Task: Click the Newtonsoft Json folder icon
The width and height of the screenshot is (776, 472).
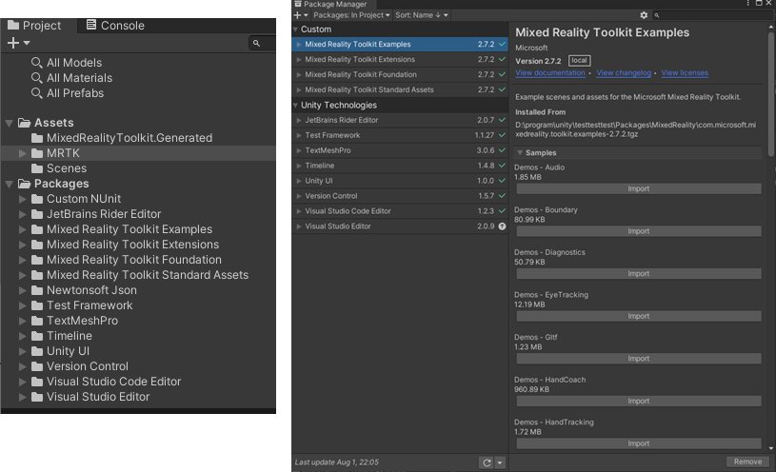Action: tap(37, 290)
